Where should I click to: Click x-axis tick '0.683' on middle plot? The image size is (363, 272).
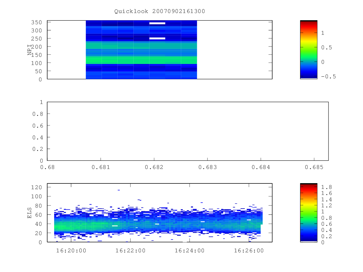point(207,167)
